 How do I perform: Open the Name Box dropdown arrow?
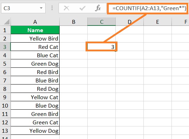[x=41, y=8]
